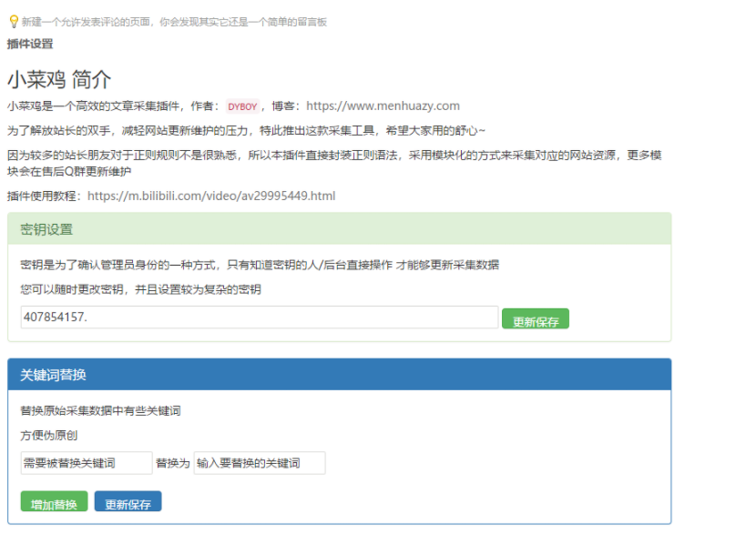Click the green 更新保存 button under 密钥设置
The height and width of the screenshot is (534, 736).
point(536,318)
